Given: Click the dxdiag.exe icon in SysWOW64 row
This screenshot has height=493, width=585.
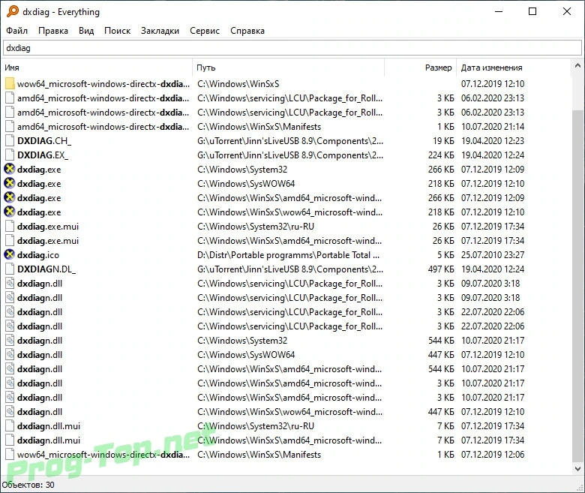Looking at the screenshot, I should point(9,183).
